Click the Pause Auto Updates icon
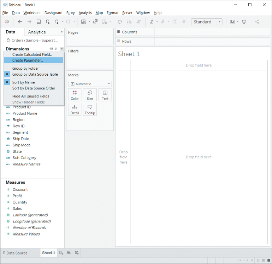The height and width of the screenshot is (264, 272). 57,21
